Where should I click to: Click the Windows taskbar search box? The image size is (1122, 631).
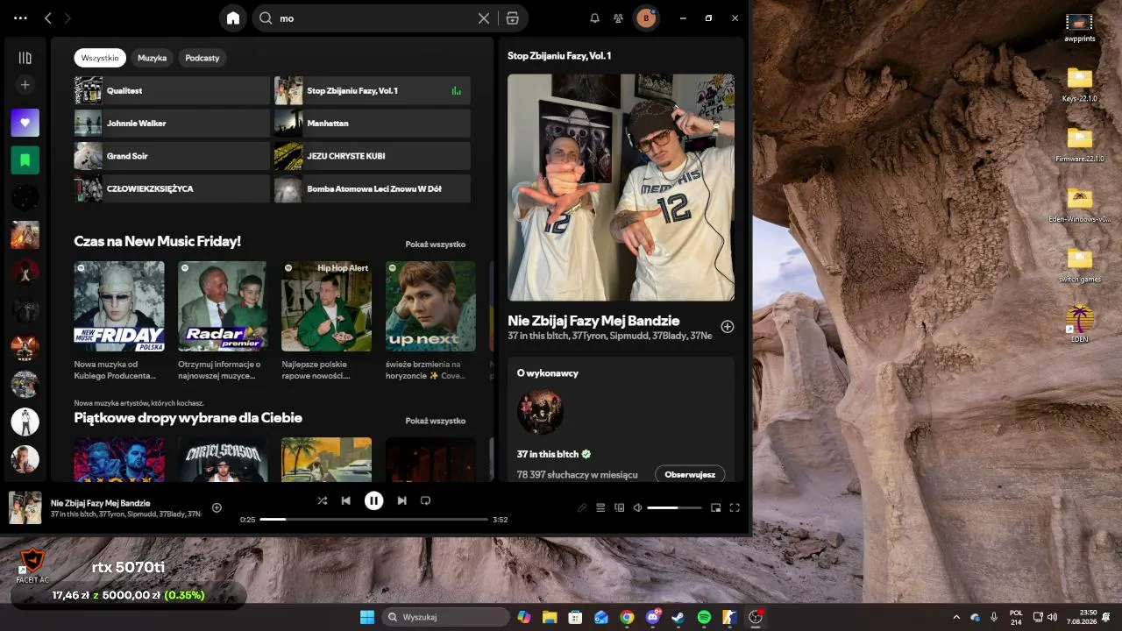446,617
